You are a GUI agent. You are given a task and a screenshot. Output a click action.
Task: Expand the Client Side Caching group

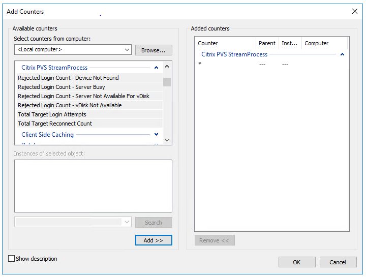click(156, 135)
